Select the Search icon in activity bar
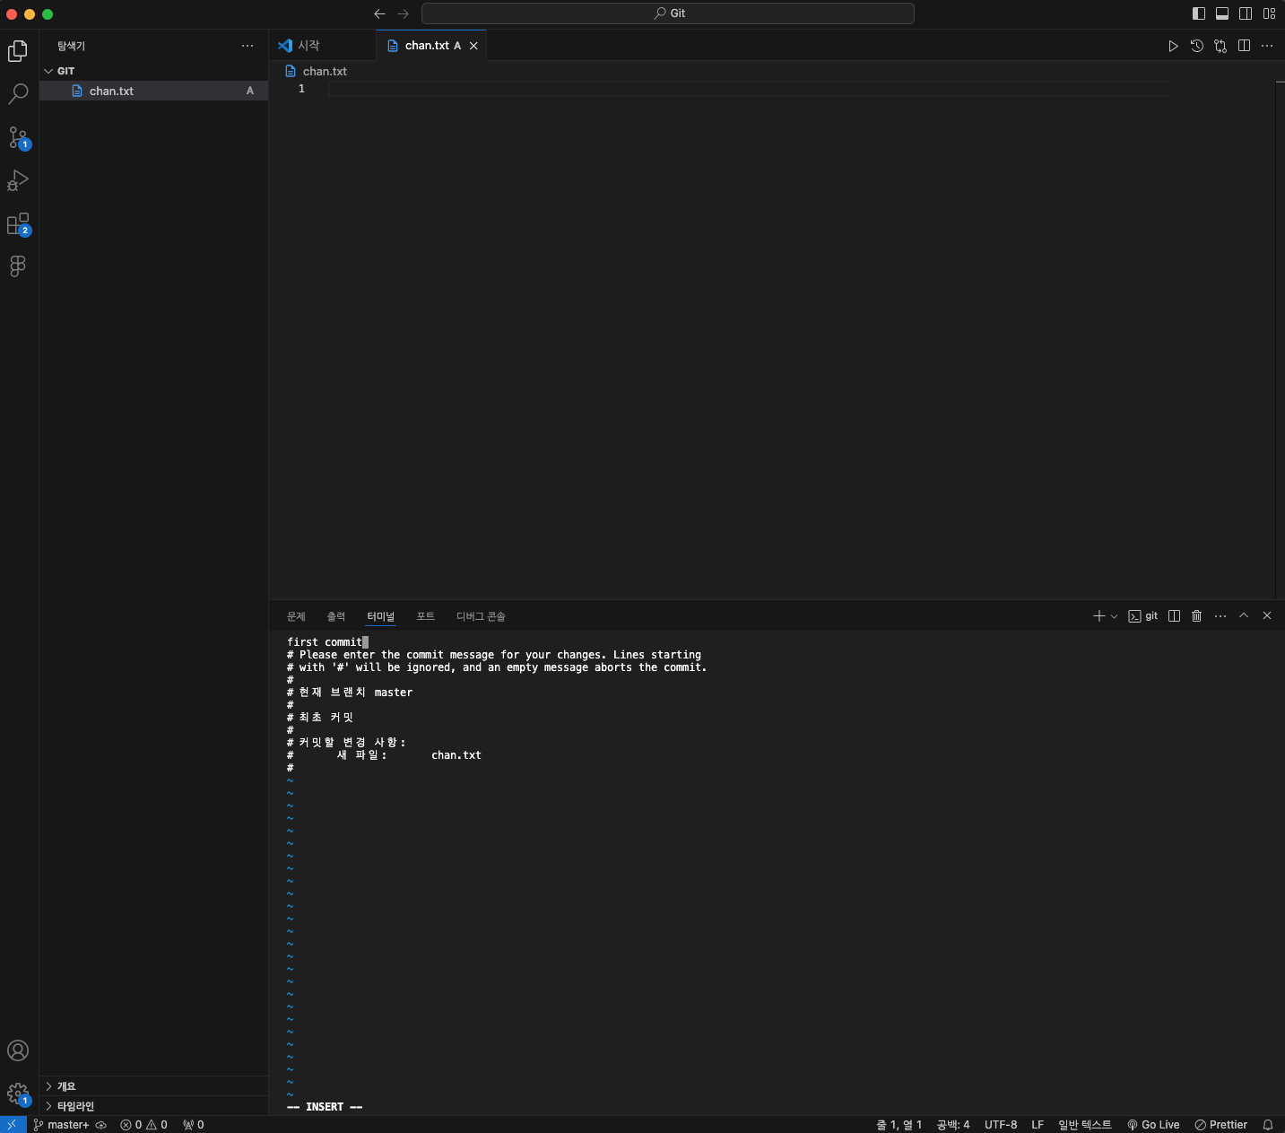 tap(18, 94)
